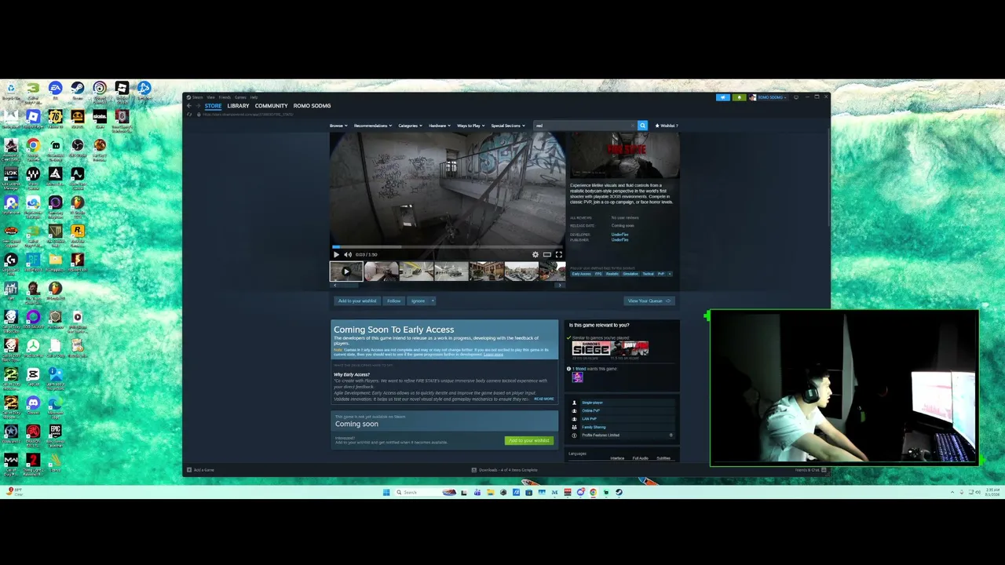Screen dimensions: 1005x565
Task: Open the Hardware dropdown
Action: click(x=439, y=126)
